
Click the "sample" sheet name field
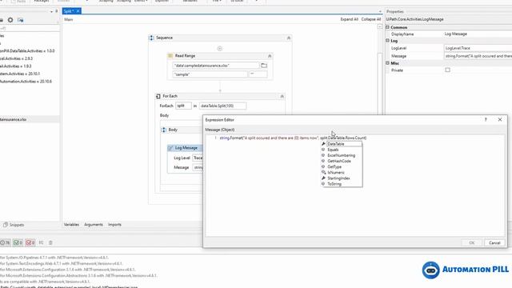click(x=210, y=74)
